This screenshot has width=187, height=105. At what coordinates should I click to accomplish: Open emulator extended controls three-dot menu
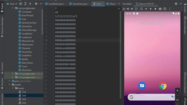click(x=169, y=9)
